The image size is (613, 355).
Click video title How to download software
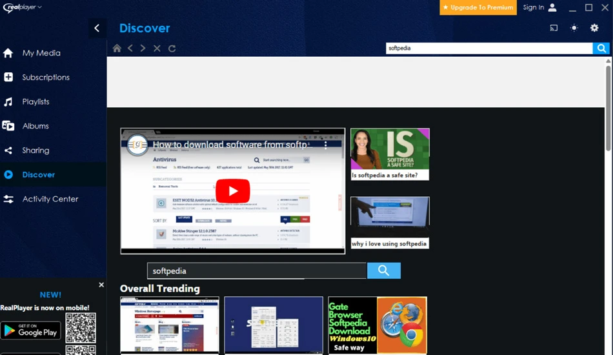232,145
